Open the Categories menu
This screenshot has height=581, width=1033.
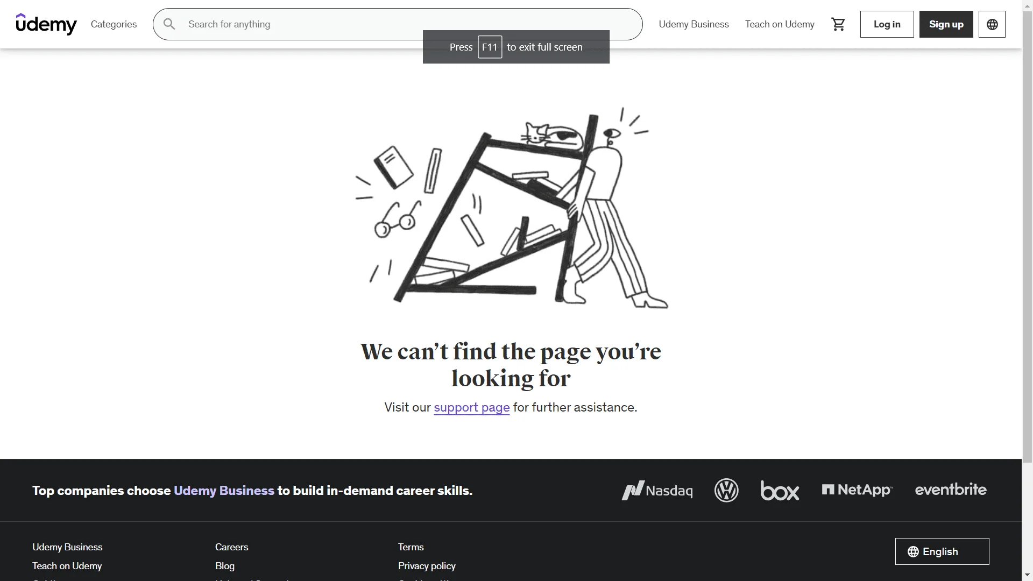114,24
